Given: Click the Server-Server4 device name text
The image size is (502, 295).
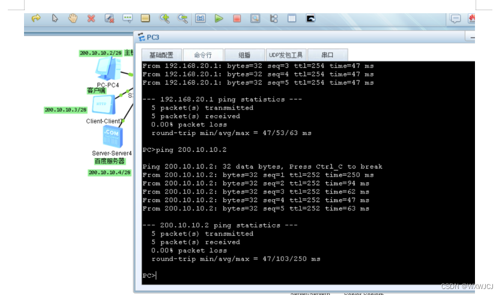Looking at the screenshot, I should pos(112,153).
